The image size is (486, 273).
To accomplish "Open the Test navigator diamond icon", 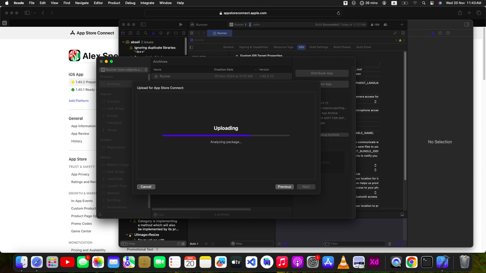I will (x=161, y=33).
